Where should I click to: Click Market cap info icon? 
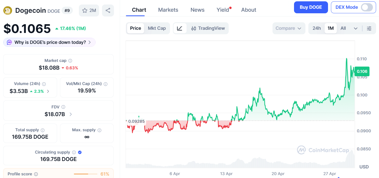point(70,61)
